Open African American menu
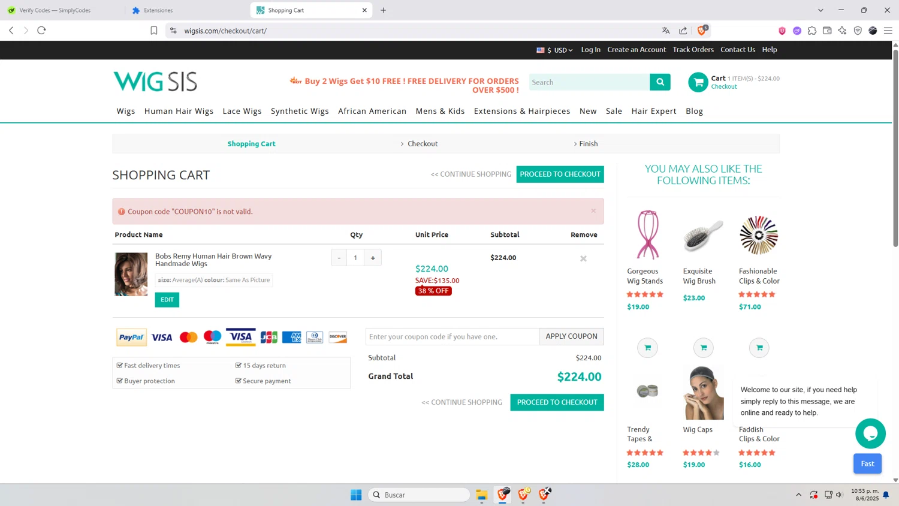The width and height of the screenshot is (899, 506). coord(372,111)
